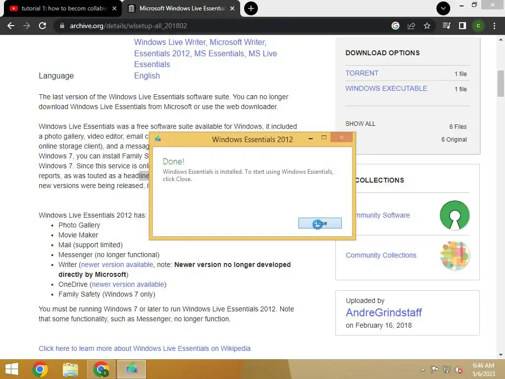Select the Windows Essentials installer taskbar icon
Viewport: 505px width, 379px height.
tap(132, 369)
